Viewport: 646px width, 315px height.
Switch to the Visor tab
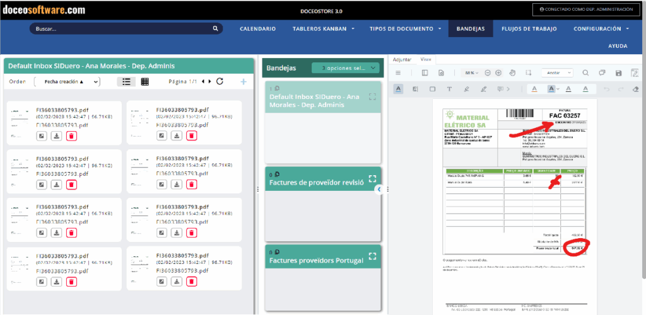pyautogui.click(x=426, y=59)
